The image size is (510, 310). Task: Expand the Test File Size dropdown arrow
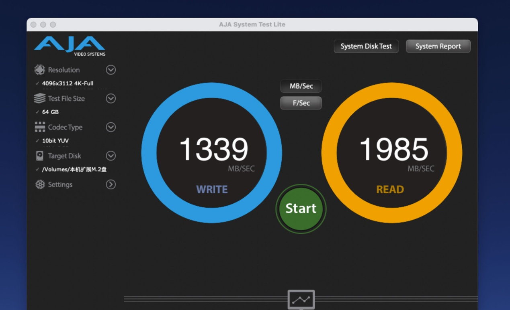point(111,98)
